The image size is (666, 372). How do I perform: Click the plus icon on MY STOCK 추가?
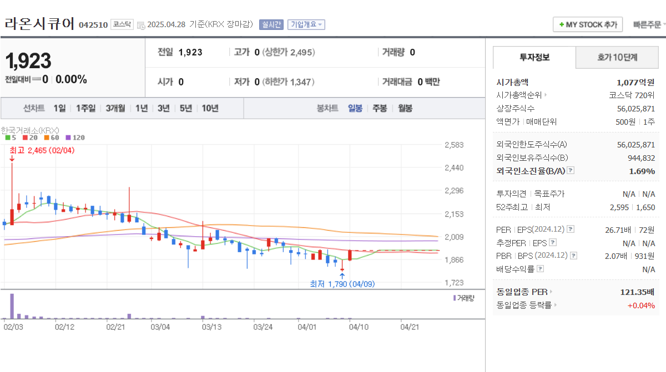click(562, 24)
